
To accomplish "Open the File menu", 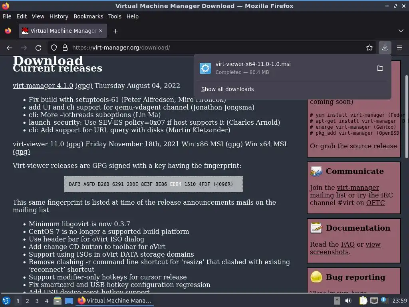I will click(x=7, y=16).
